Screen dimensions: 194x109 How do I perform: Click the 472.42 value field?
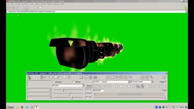click(89, 90)
